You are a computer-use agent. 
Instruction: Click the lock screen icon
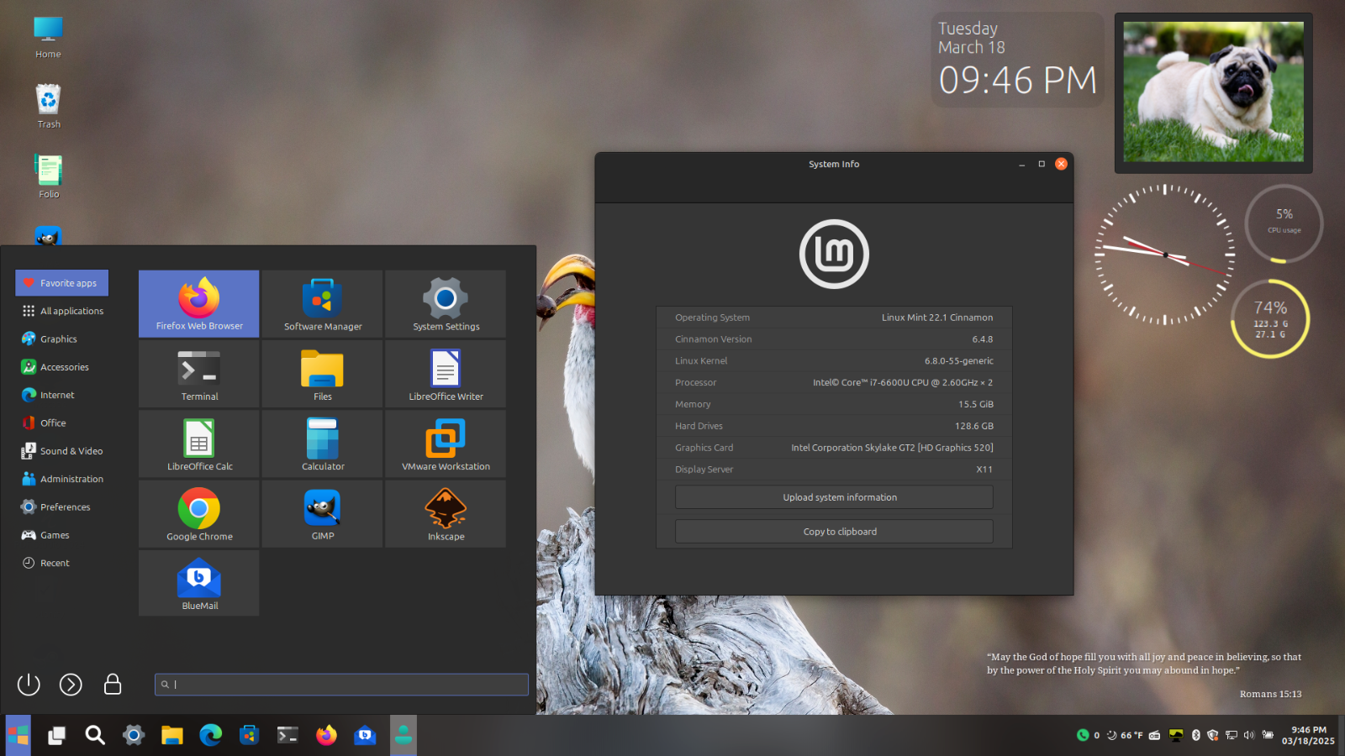tap(113, 685)
